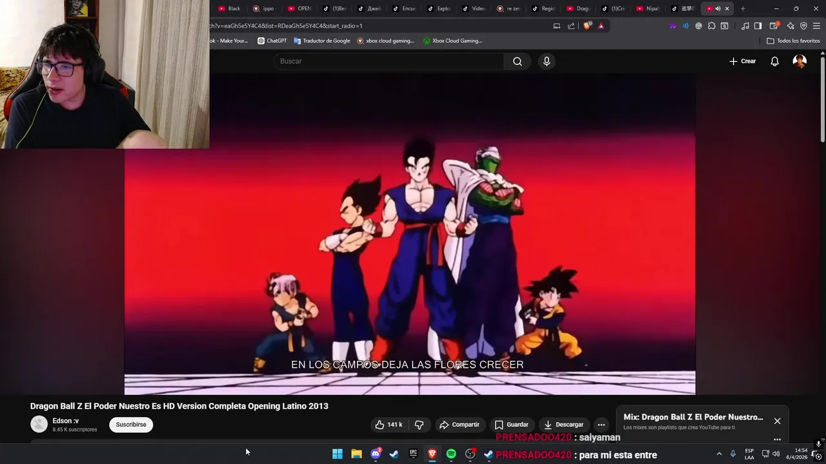Open Epic Games Launcher from taskbar
Screen dimensions: 826x464
tap(413, 454)
